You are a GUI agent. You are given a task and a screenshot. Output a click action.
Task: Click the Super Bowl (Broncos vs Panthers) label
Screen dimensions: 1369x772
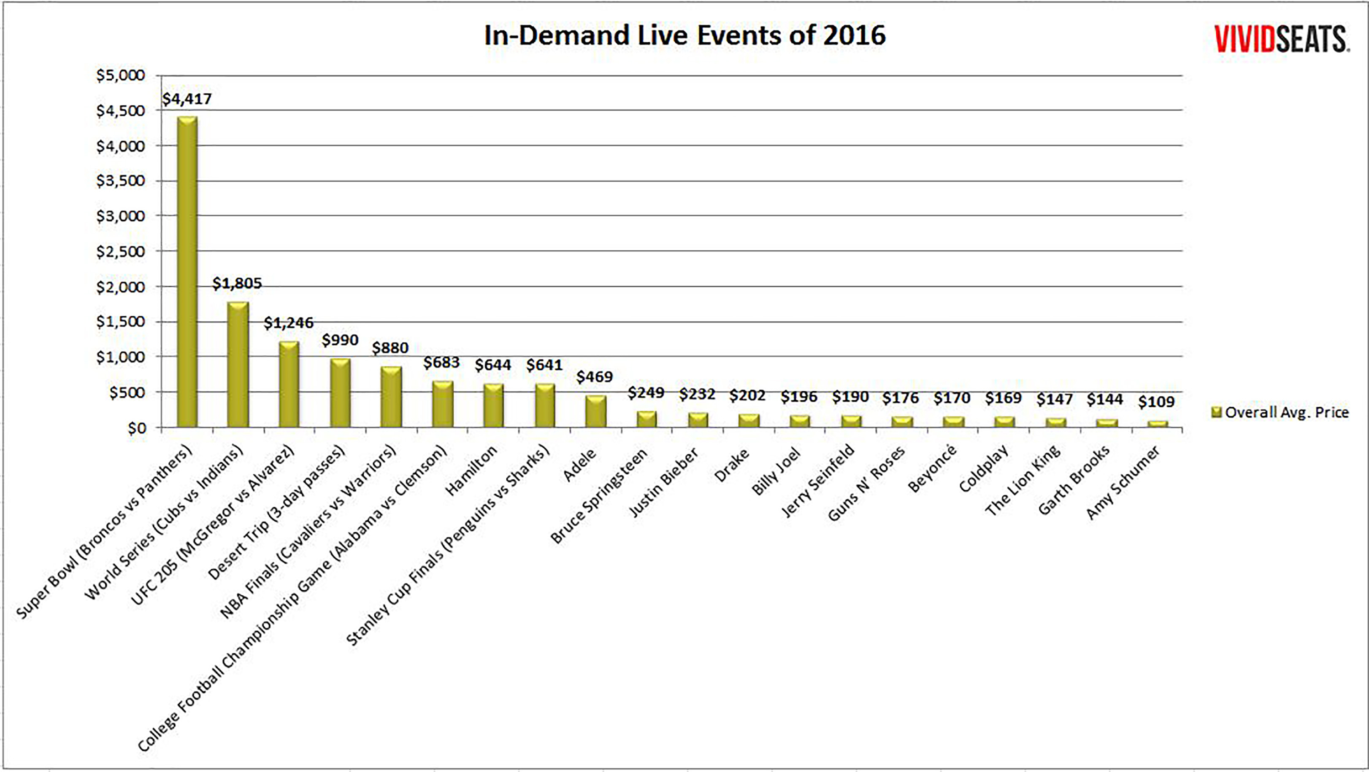104,533
